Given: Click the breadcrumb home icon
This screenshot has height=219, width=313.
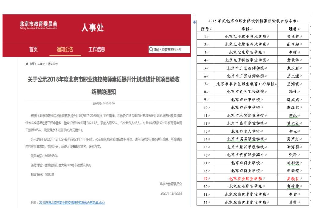Looking at the screenshot, I should [27, 64].
